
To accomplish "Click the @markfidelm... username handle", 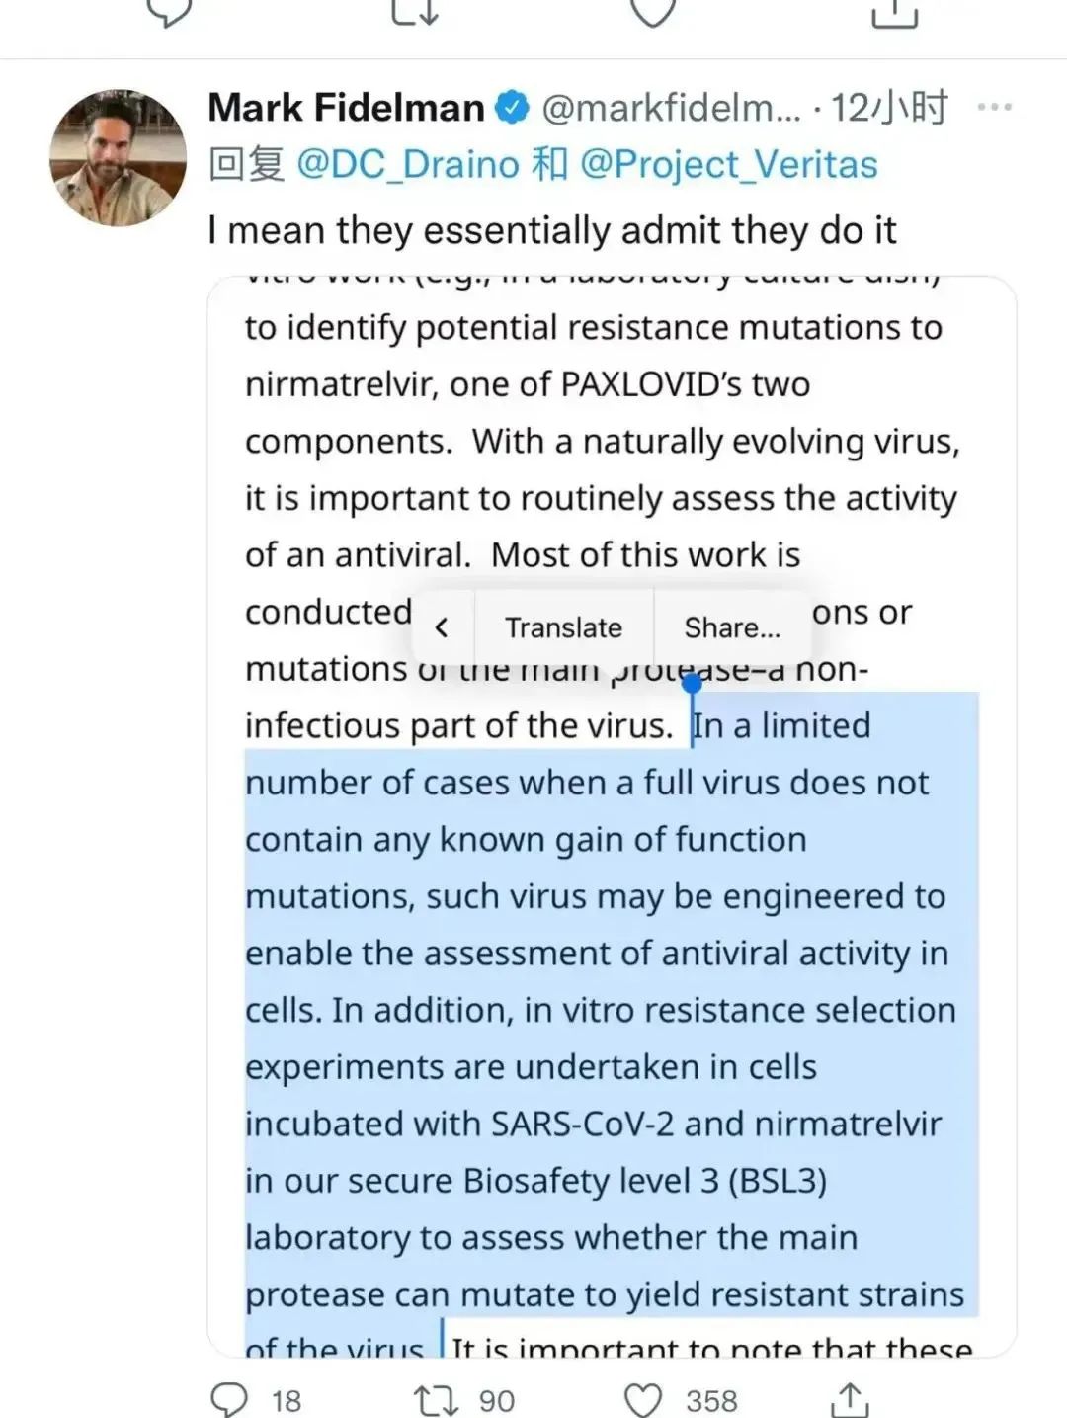I will click(x=671, y=108).
